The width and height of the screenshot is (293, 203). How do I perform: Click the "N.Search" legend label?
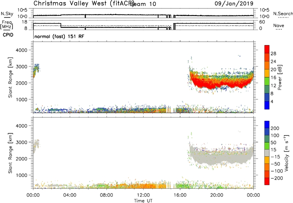click(283, 14)
